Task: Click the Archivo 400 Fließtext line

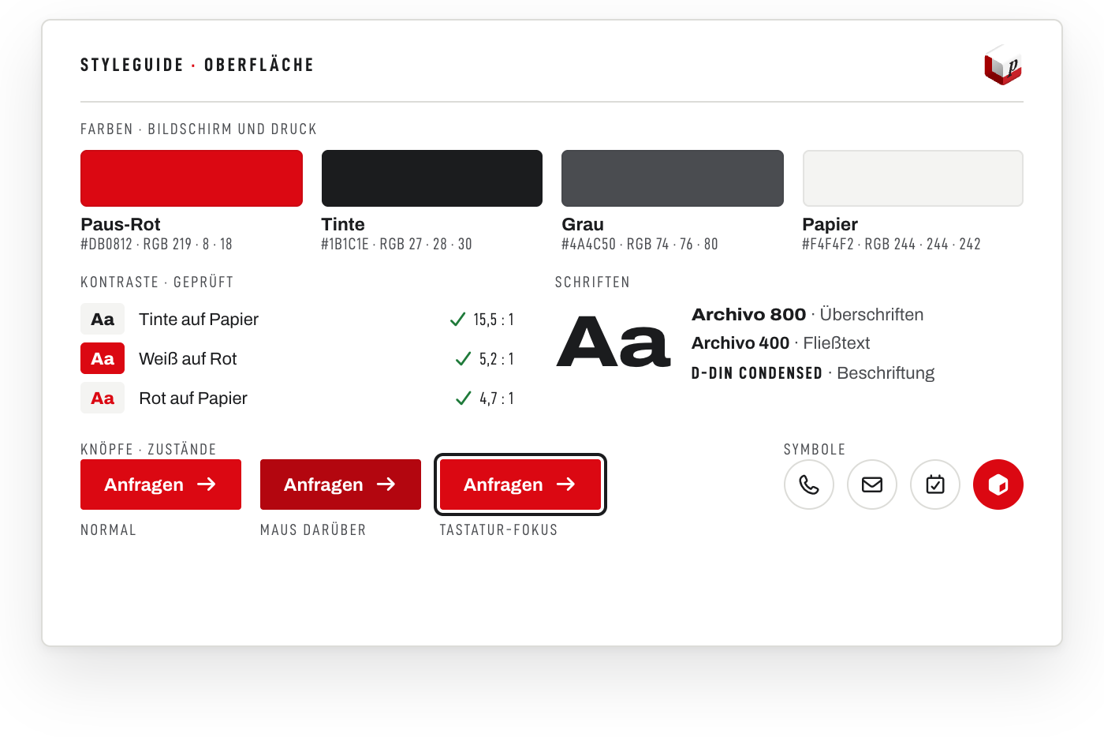Action: pos(781,343)
